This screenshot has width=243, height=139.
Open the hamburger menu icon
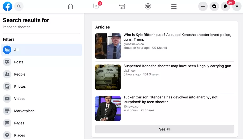pos(174,6)
